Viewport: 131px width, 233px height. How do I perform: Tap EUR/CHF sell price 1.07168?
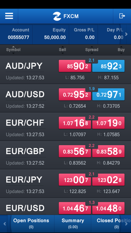click(x=75, y=123)
